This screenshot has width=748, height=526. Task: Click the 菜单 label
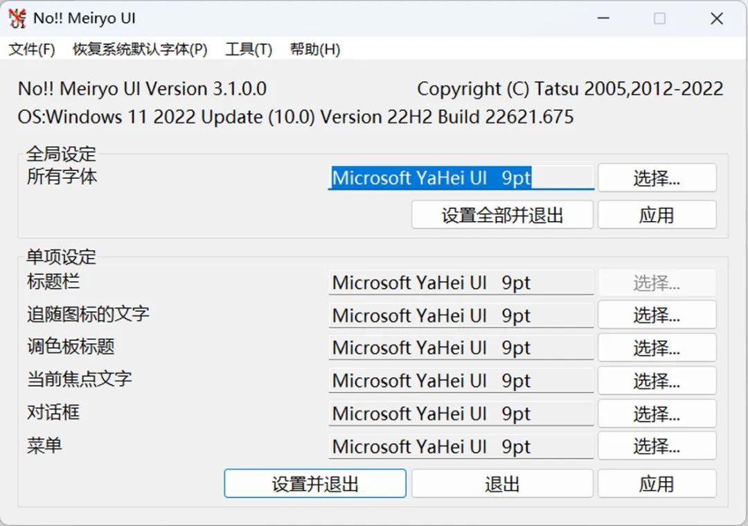tap(44, 445)
